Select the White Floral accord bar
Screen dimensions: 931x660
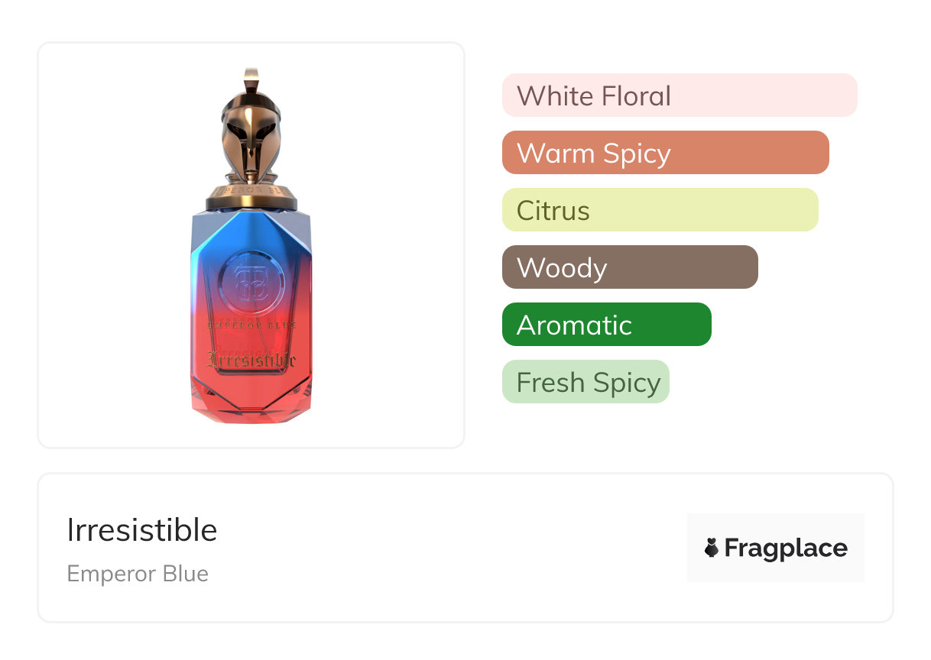click(x=680, y=95)
